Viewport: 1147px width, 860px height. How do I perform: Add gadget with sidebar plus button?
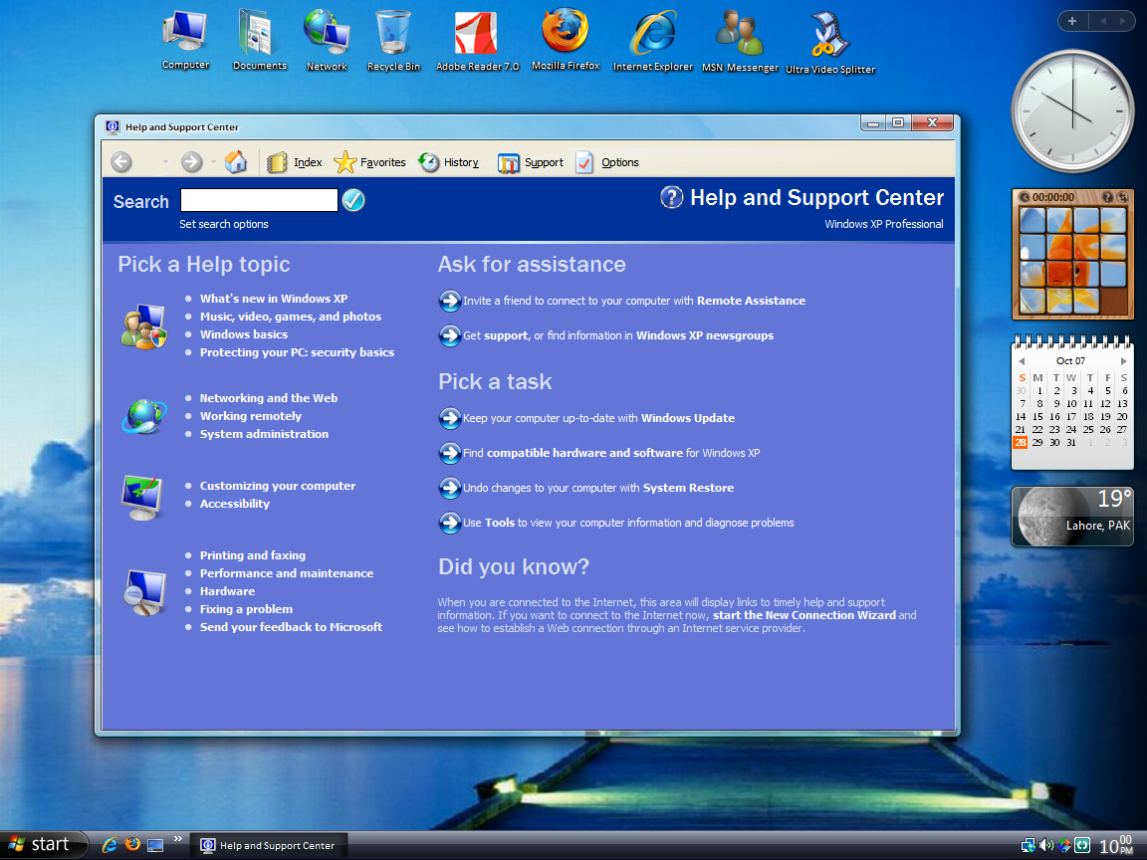[x=1072, y=21]
